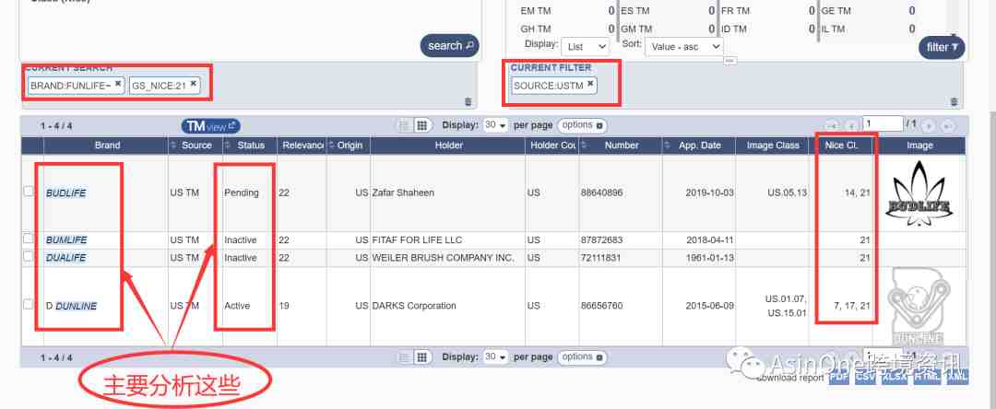Image resolution: width=996 pixels, height=409 pixels.
Task: Download report as PDF
Action: [x=839, y=377]
